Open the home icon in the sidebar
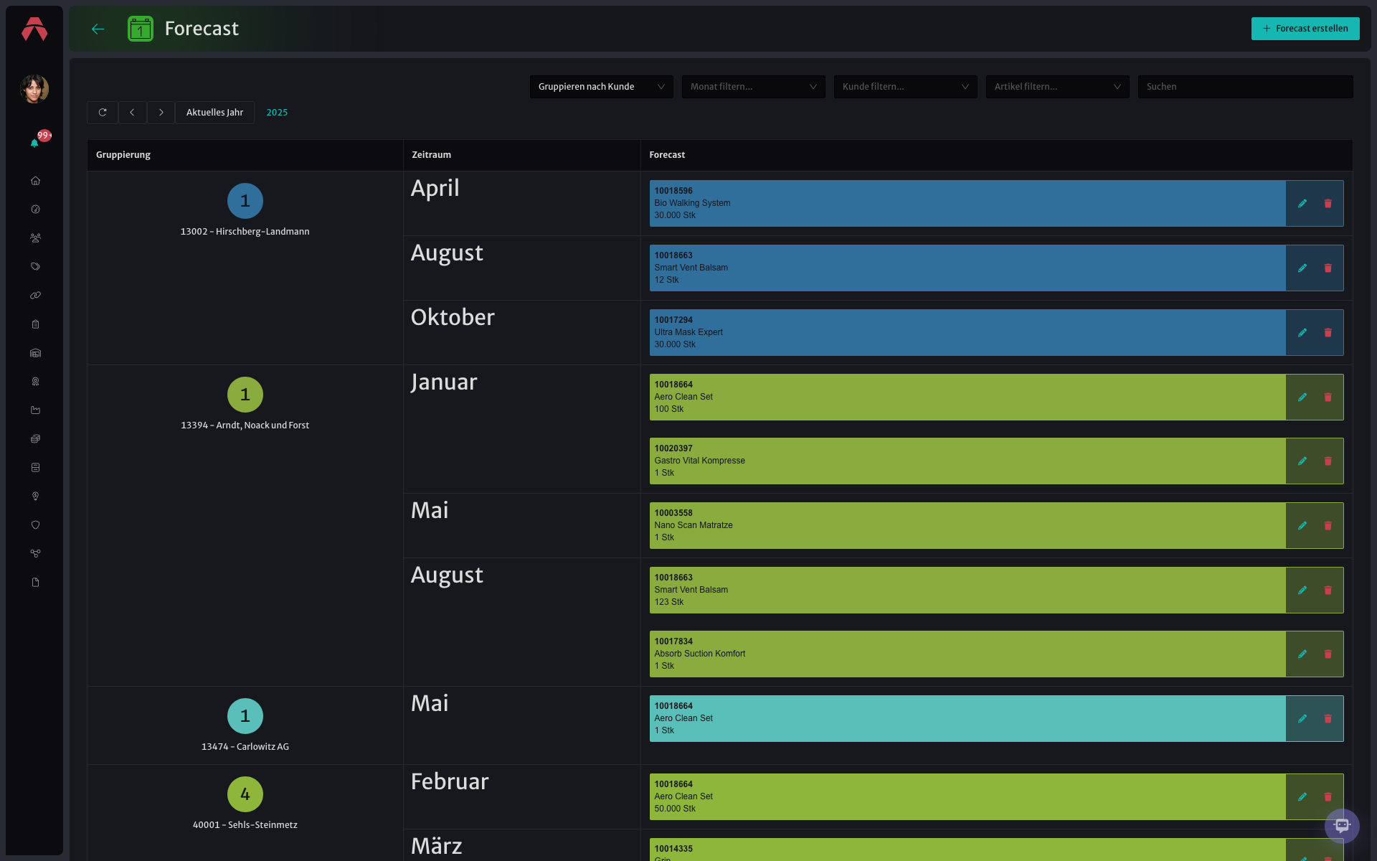 point(35,181)
